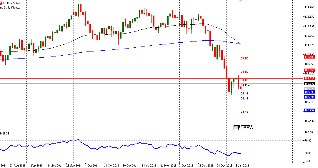
Task: Click the 113.530 price axis value
Action: tap(309, 17)
